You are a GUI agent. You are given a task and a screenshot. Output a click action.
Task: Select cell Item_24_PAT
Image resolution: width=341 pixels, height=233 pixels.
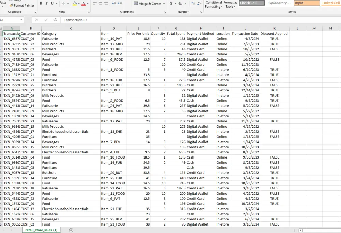coord(113,106)
